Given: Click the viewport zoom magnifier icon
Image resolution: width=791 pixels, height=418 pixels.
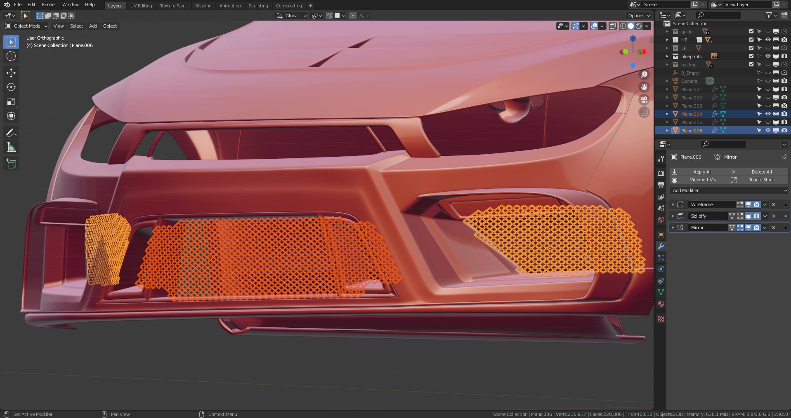Looking at the screenshot, I should pyautogui.click(x=644, y=75).
